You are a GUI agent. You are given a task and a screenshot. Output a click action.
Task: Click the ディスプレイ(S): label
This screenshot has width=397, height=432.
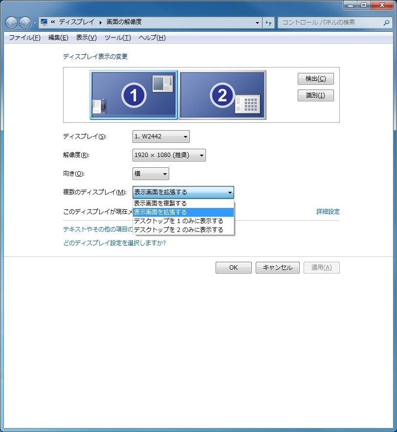85,136
